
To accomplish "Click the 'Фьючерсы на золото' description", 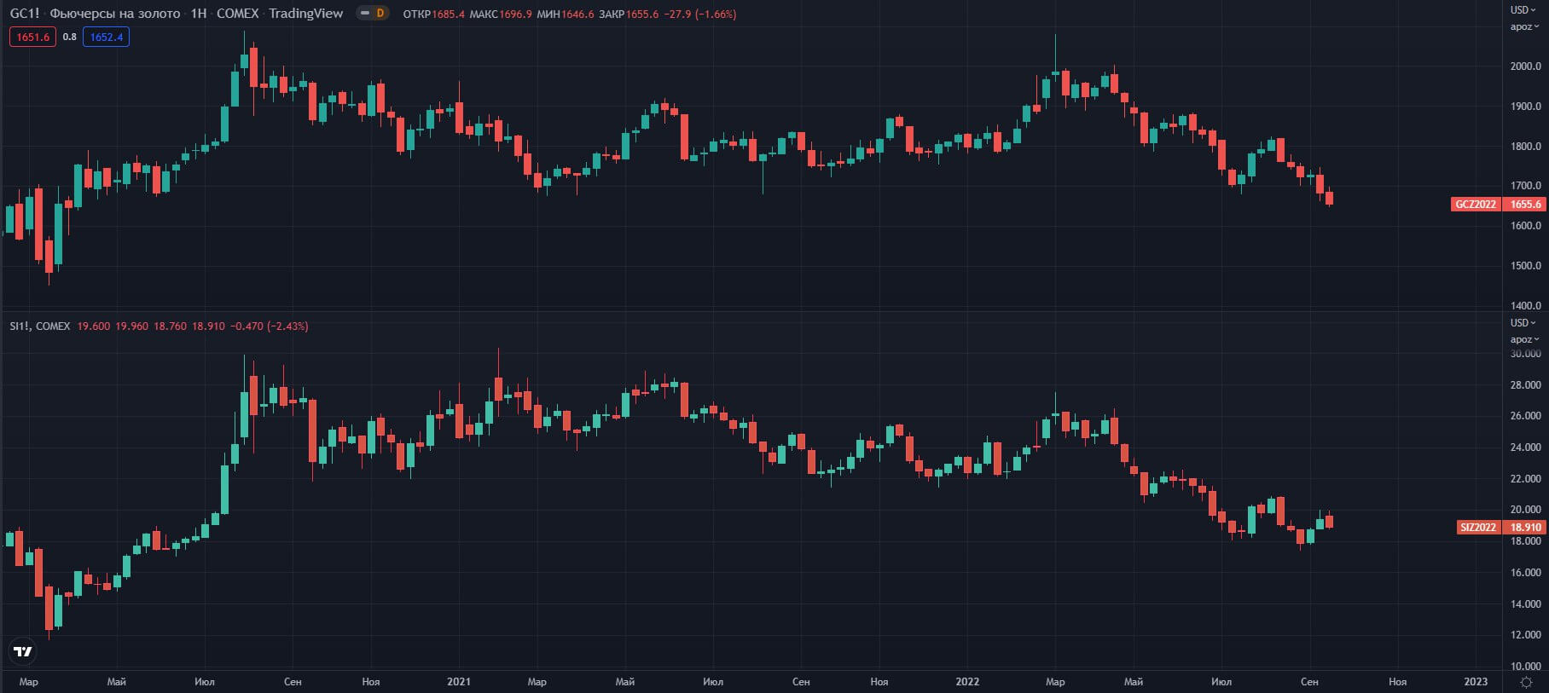I will coord(115,14).
